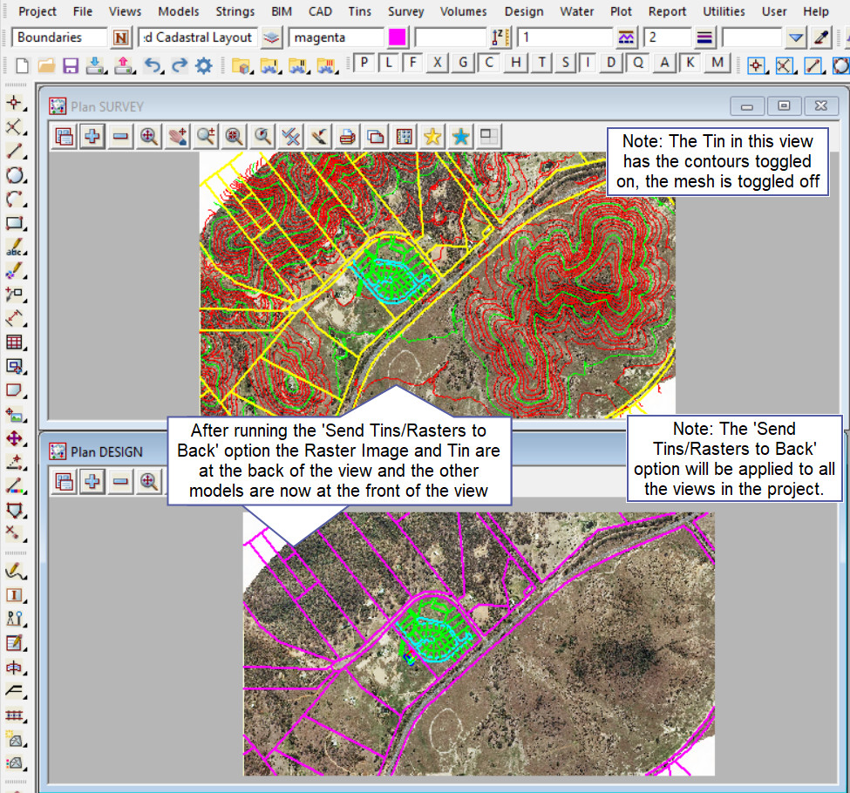Click the yellow star icon in Plan SURVEY
The height and width of the screenshot is (793, 850).
432,136
